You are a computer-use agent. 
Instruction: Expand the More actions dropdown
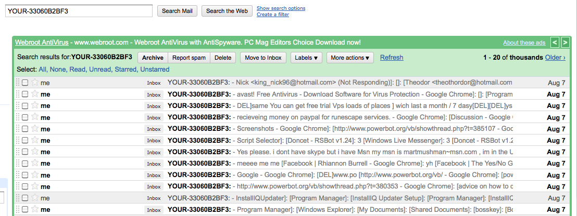[x=349, y=58]
